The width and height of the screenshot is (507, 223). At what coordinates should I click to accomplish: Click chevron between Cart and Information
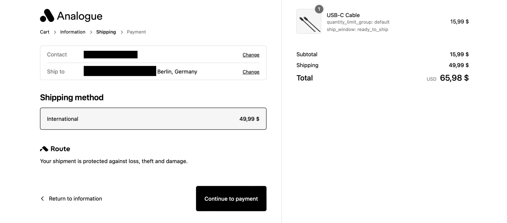pos(55,32)
